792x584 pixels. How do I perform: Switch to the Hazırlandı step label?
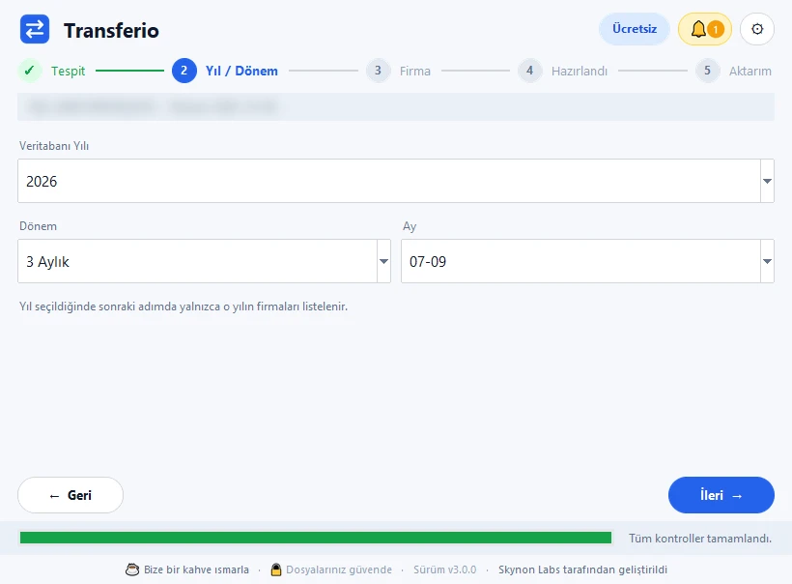[580, 72]
